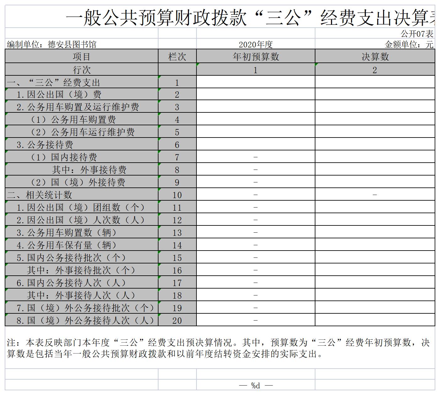Select the 4.公务用车保有量（辆） cell
This screenshot has height=395, width=440.
click(x=67, y=245)
